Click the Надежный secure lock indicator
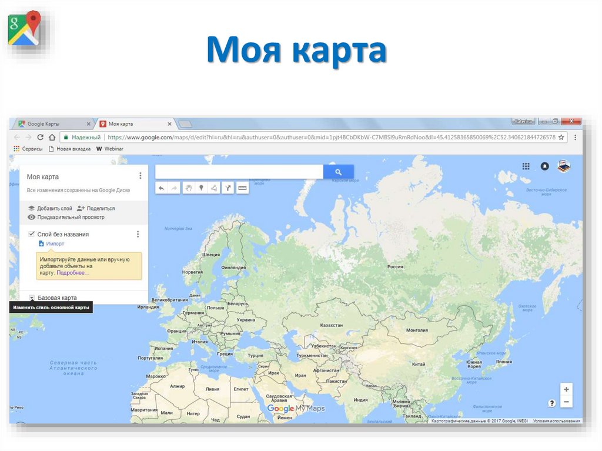This screenshot has height=451, width=602. pyautogui.click(x=82, y=137)
